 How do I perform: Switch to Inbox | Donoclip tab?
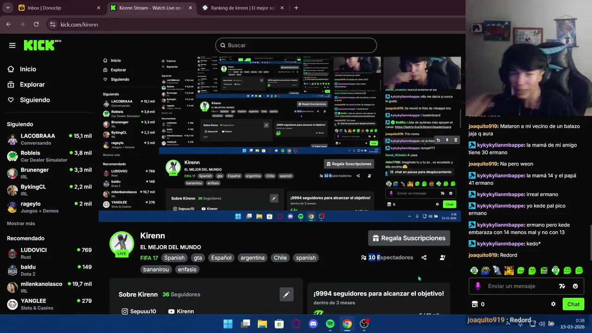click(x=58, y=8)
